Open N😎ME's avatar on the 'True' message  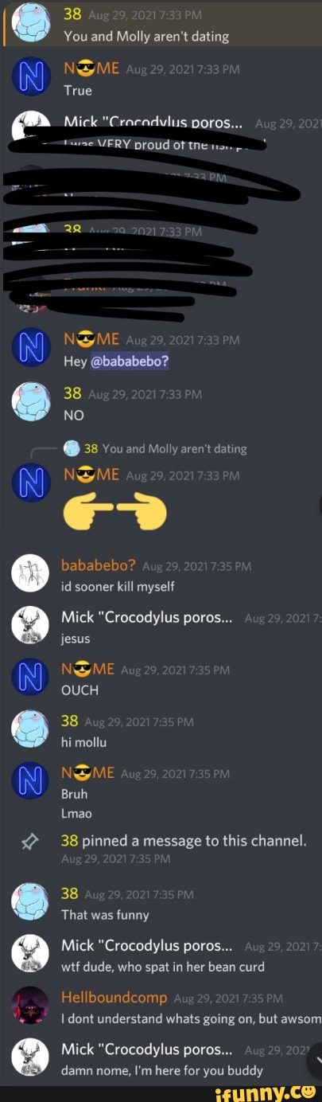(x=31, y=80)
